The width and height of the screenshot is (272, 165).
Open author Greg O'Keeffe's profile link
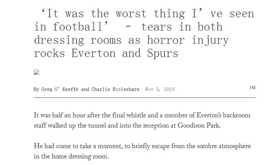tap(60, 89)
